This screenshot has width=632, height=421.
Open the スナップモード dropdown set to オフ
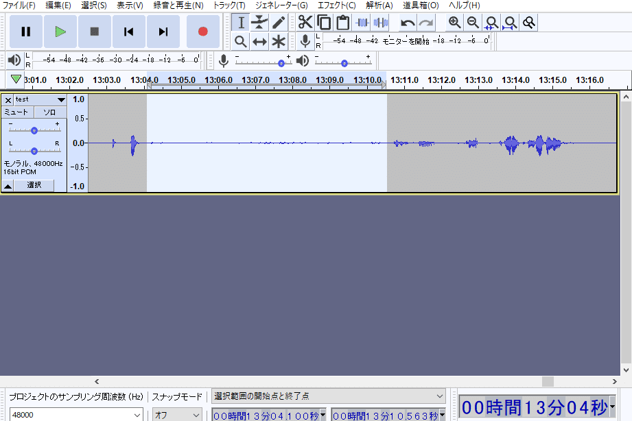pyautogui.click(x=177, y=415)
